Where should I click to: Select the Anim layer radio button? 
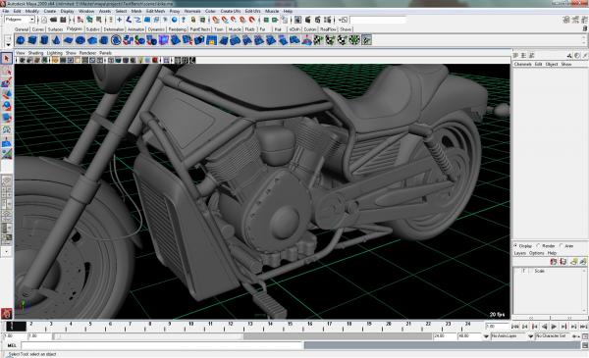coord(562,246)
